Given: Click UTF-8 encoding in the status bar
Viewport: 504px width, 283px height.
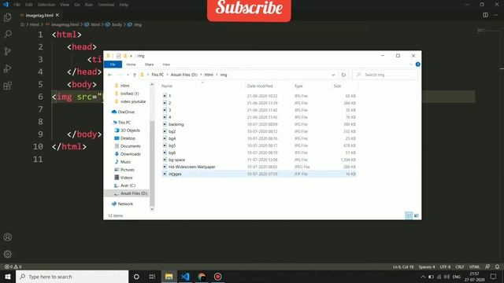Looking at the screenshot, I should click(x=445, y=266).
